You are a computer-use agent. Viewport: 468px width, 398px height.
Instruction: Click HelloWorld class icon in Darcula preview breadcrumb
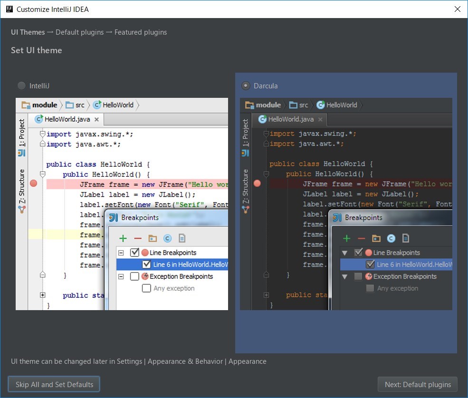click(321, 104)
